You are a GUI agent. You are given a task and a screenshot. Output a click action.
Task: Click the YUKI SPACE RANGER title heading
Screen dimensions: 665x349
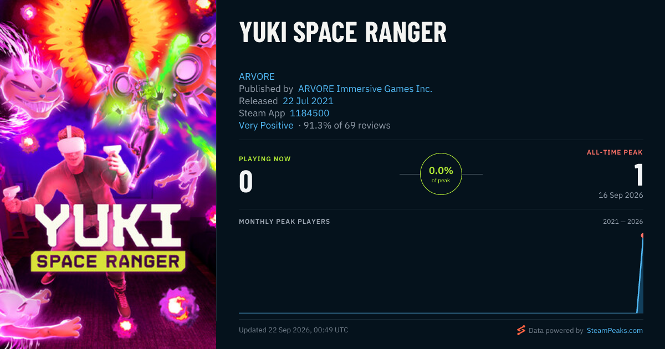click(342, 33)
